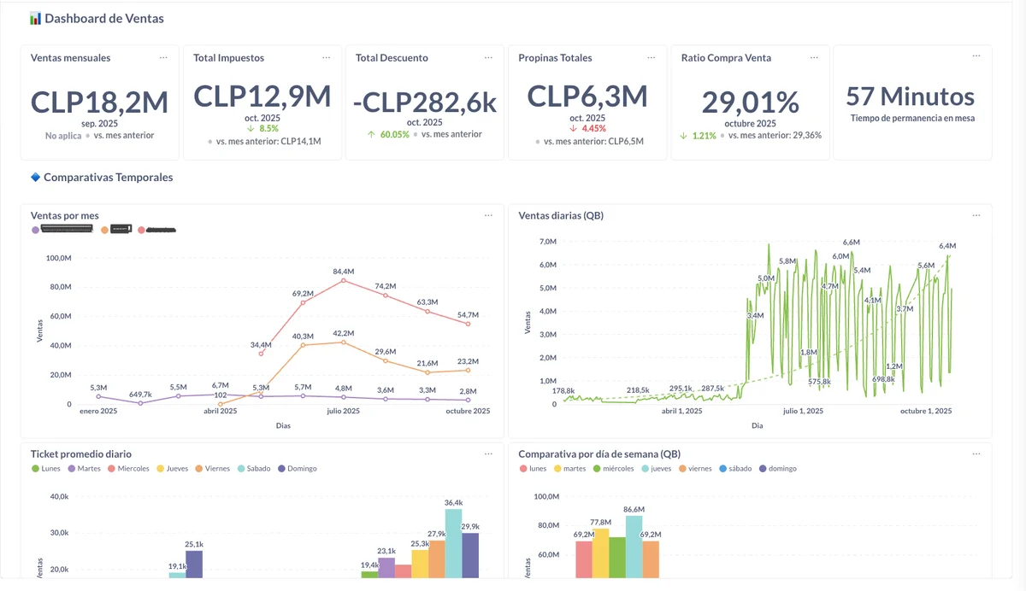The image size is (1026, 591).
Task: Open the Ratio Compra Venta card ellipsis menu
Action: (x=813, y=57)
